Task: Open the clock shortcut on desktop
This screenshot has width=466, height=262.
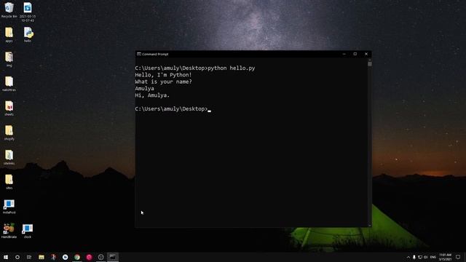Action: pyautogui.click(x=28, y=231)
